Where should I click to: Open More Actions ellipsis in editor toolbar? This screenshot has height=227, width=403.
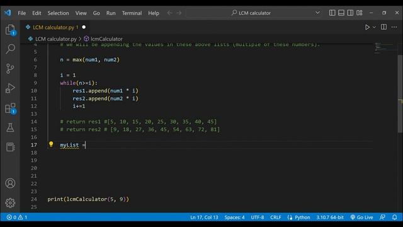(394, 27)
